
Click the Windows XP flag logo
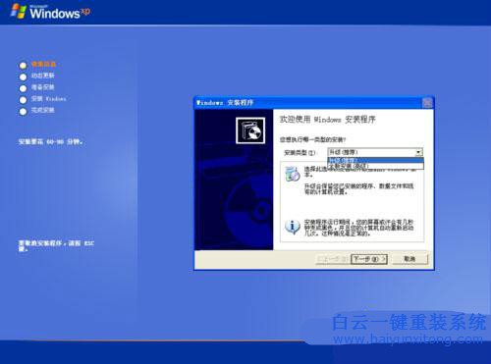point(19,11)
